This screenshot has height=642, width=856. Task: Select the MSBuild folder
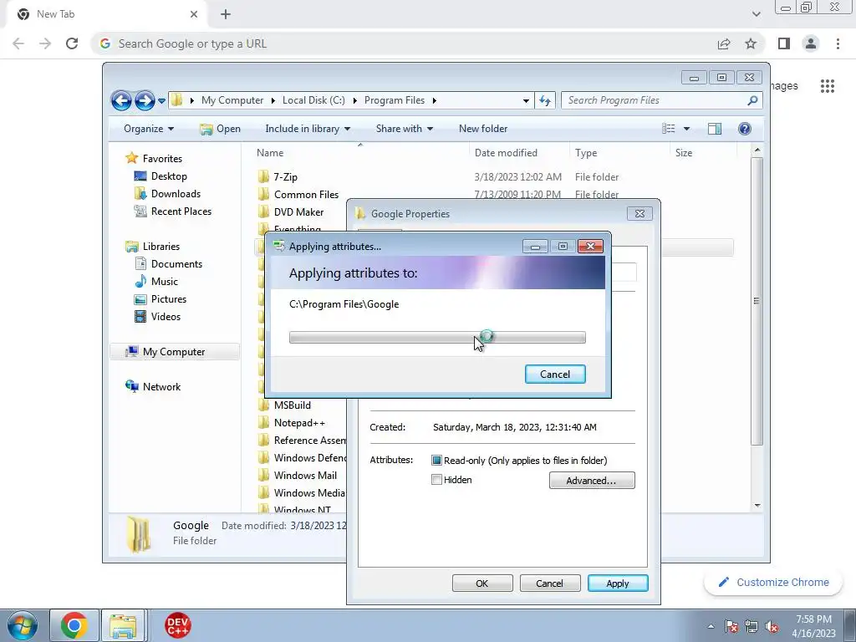click(292, 405)
